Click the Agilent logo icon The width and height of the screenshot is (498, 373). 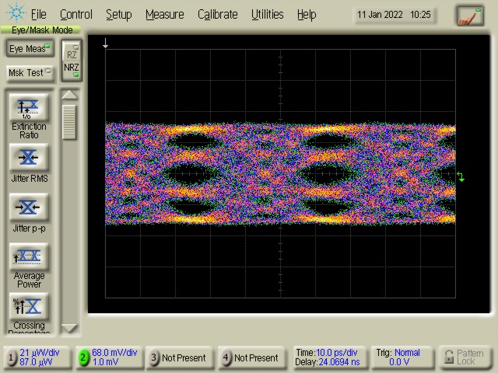point(15,14)
